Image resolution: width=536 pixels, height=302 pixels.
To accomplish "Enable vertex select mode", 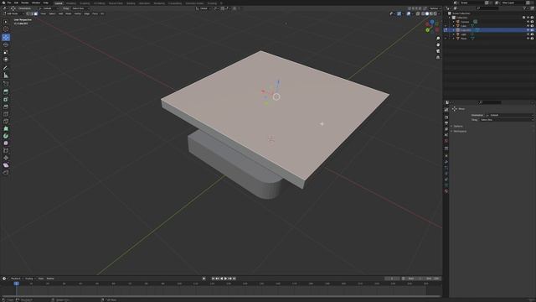I will (x=28, y=13).
